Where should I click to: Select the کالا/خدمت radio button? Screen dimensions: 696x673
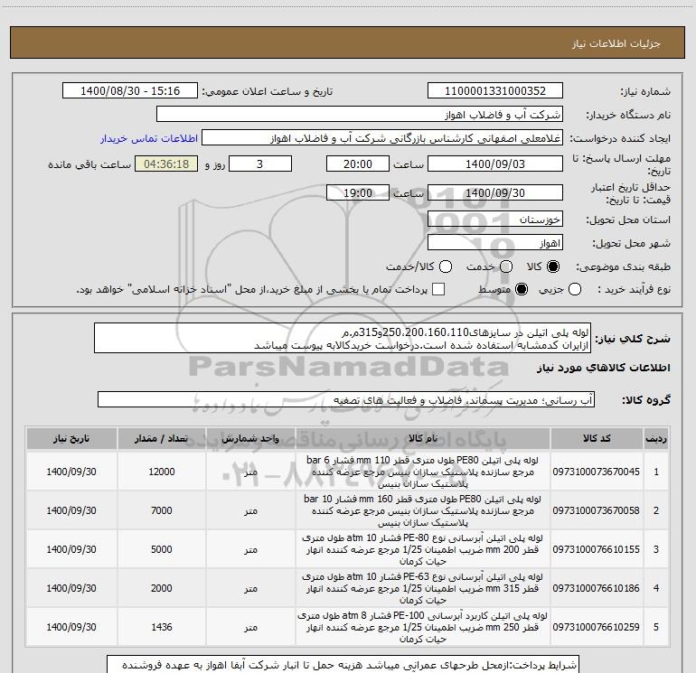point(446,266)
